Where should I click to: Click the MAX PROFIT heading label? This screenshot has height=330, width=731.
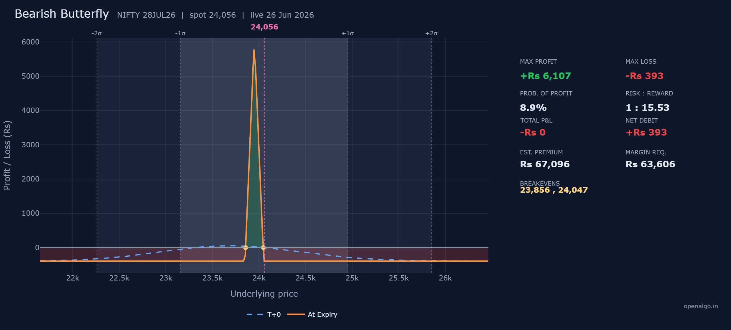click(538, 62)
